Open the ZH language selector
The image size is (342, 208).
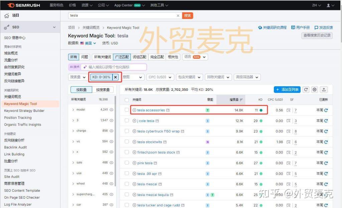[x=317, y=5]
